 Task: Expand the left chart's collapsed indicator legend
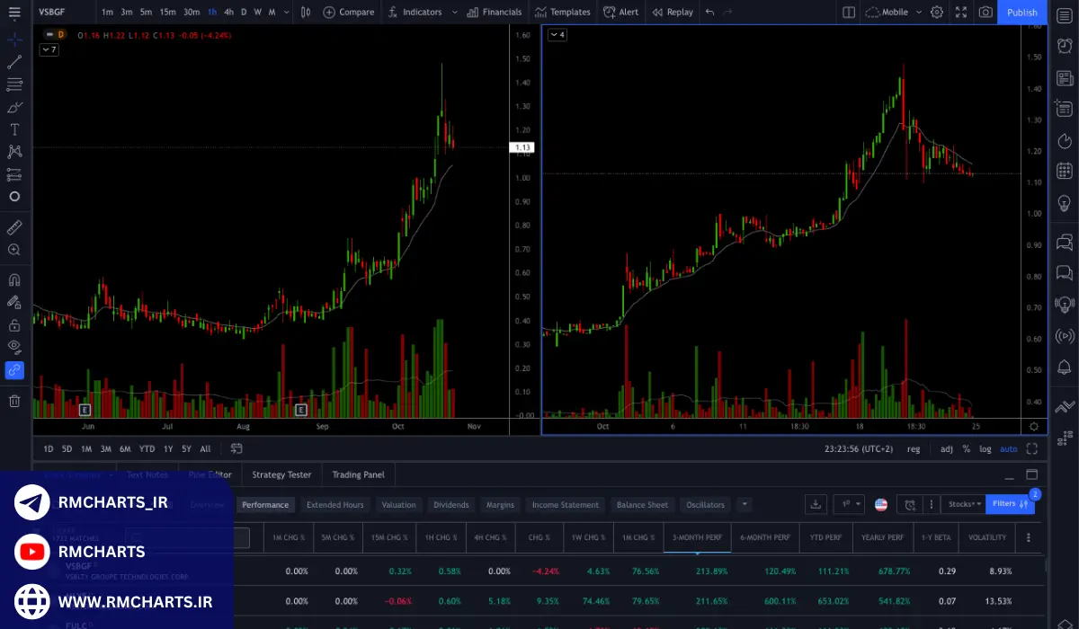tap(49, 49)
